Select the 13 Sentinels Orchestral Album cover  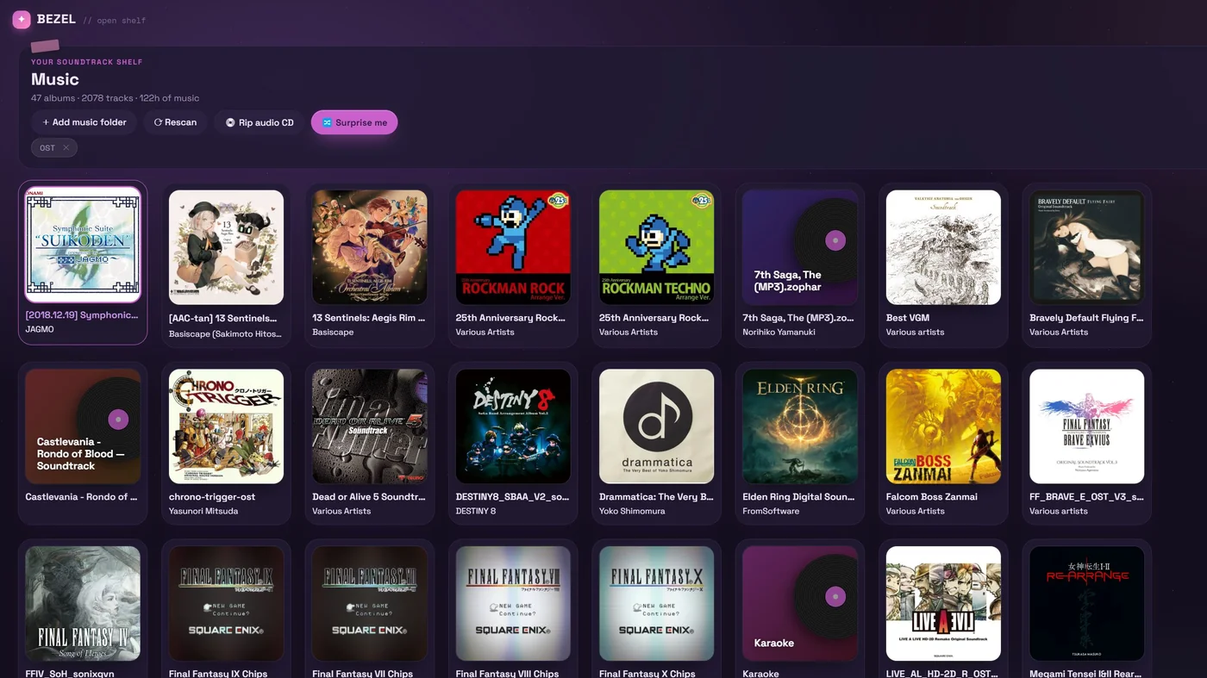point(370,247)
